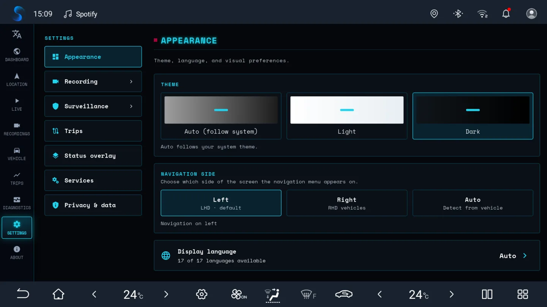Set navigation side to Right

pyautogui.click(x=347, y=203)
